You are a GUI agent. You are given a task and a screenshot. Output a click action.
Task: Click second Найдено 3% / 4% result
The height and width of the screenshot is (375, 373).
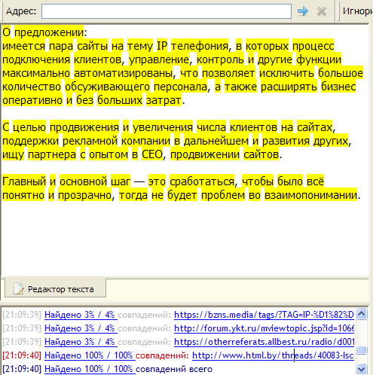(x=81, y=328)
